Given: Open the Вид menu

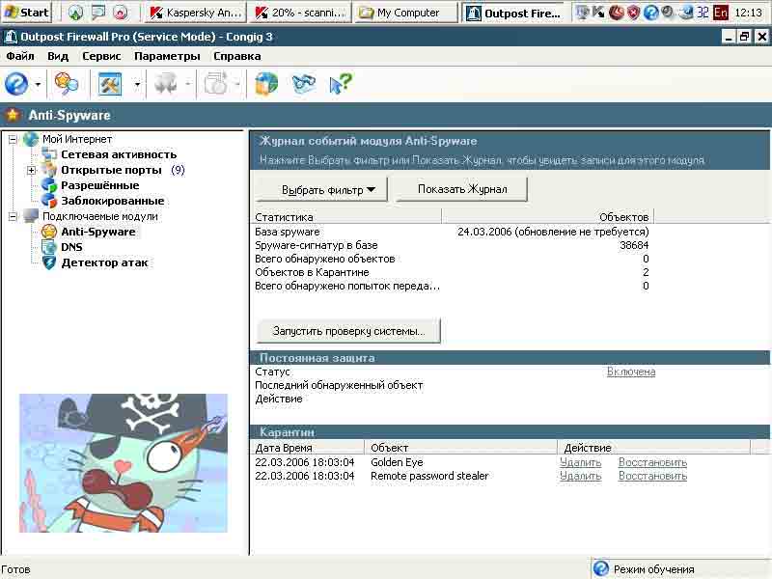Looking at the screenshot, I should tap(58, 56).
